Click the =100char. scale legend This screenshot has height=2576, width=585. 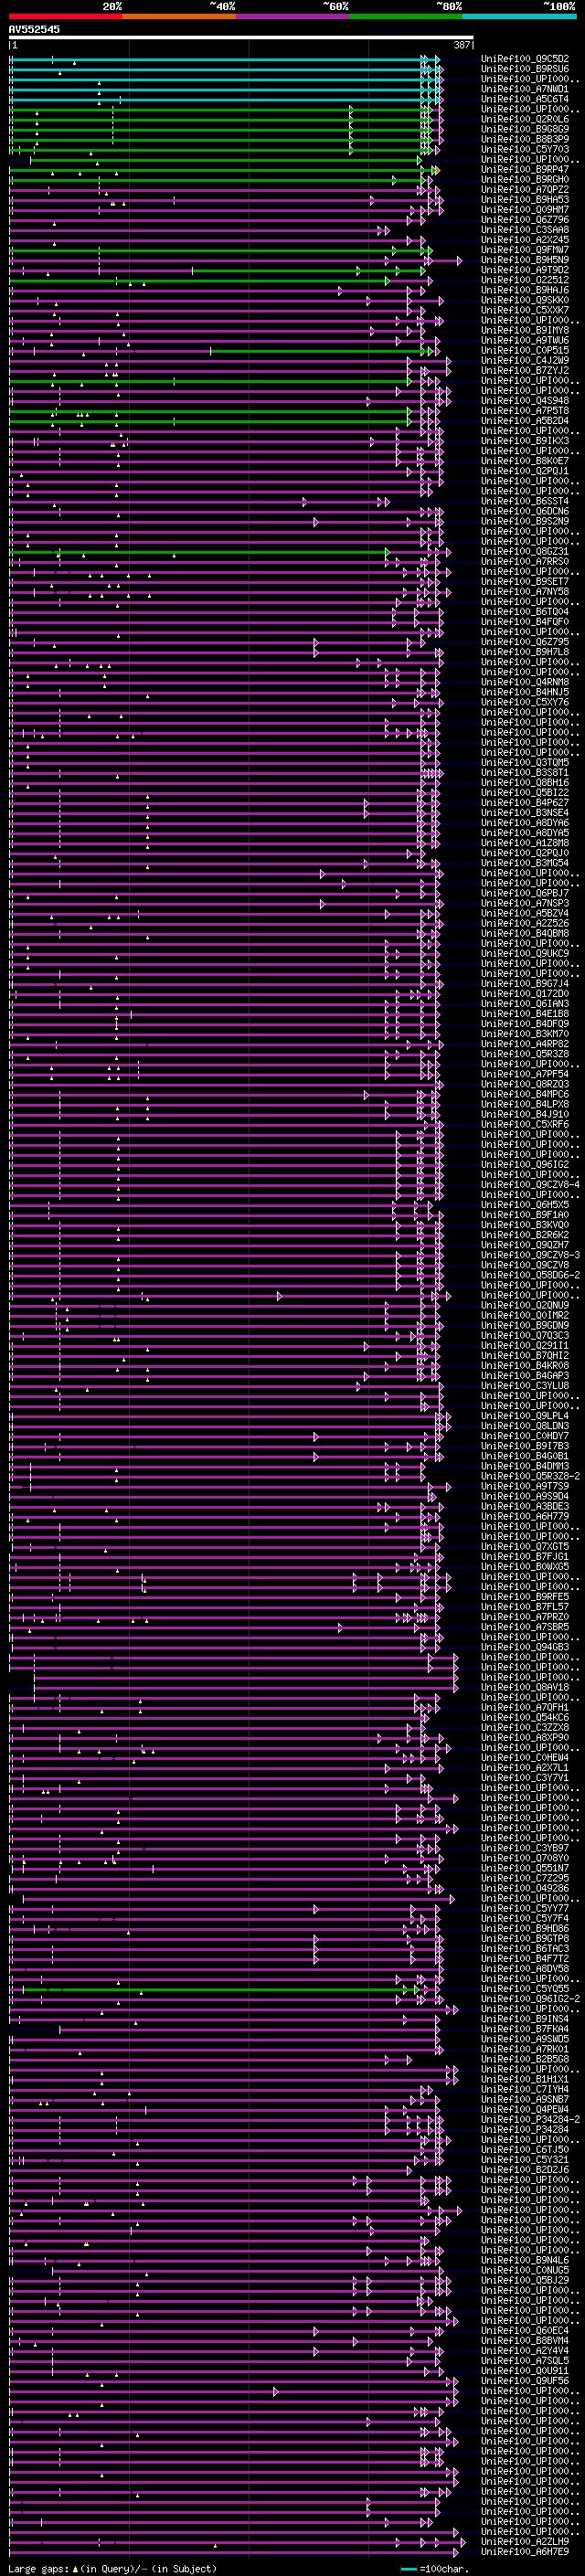click(x=438, y=2569)
